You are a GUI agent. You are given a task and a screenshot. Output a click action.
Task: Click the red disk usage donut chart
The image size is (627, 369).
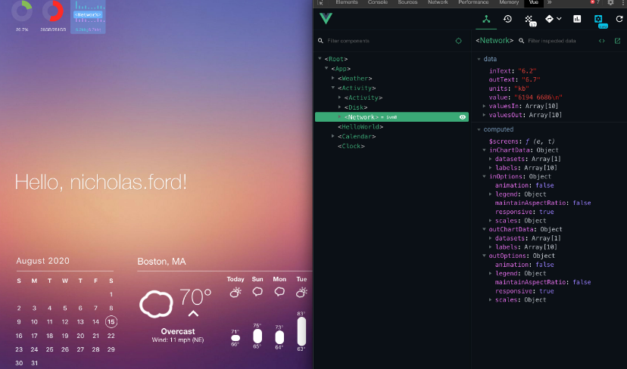pos(53,11)
